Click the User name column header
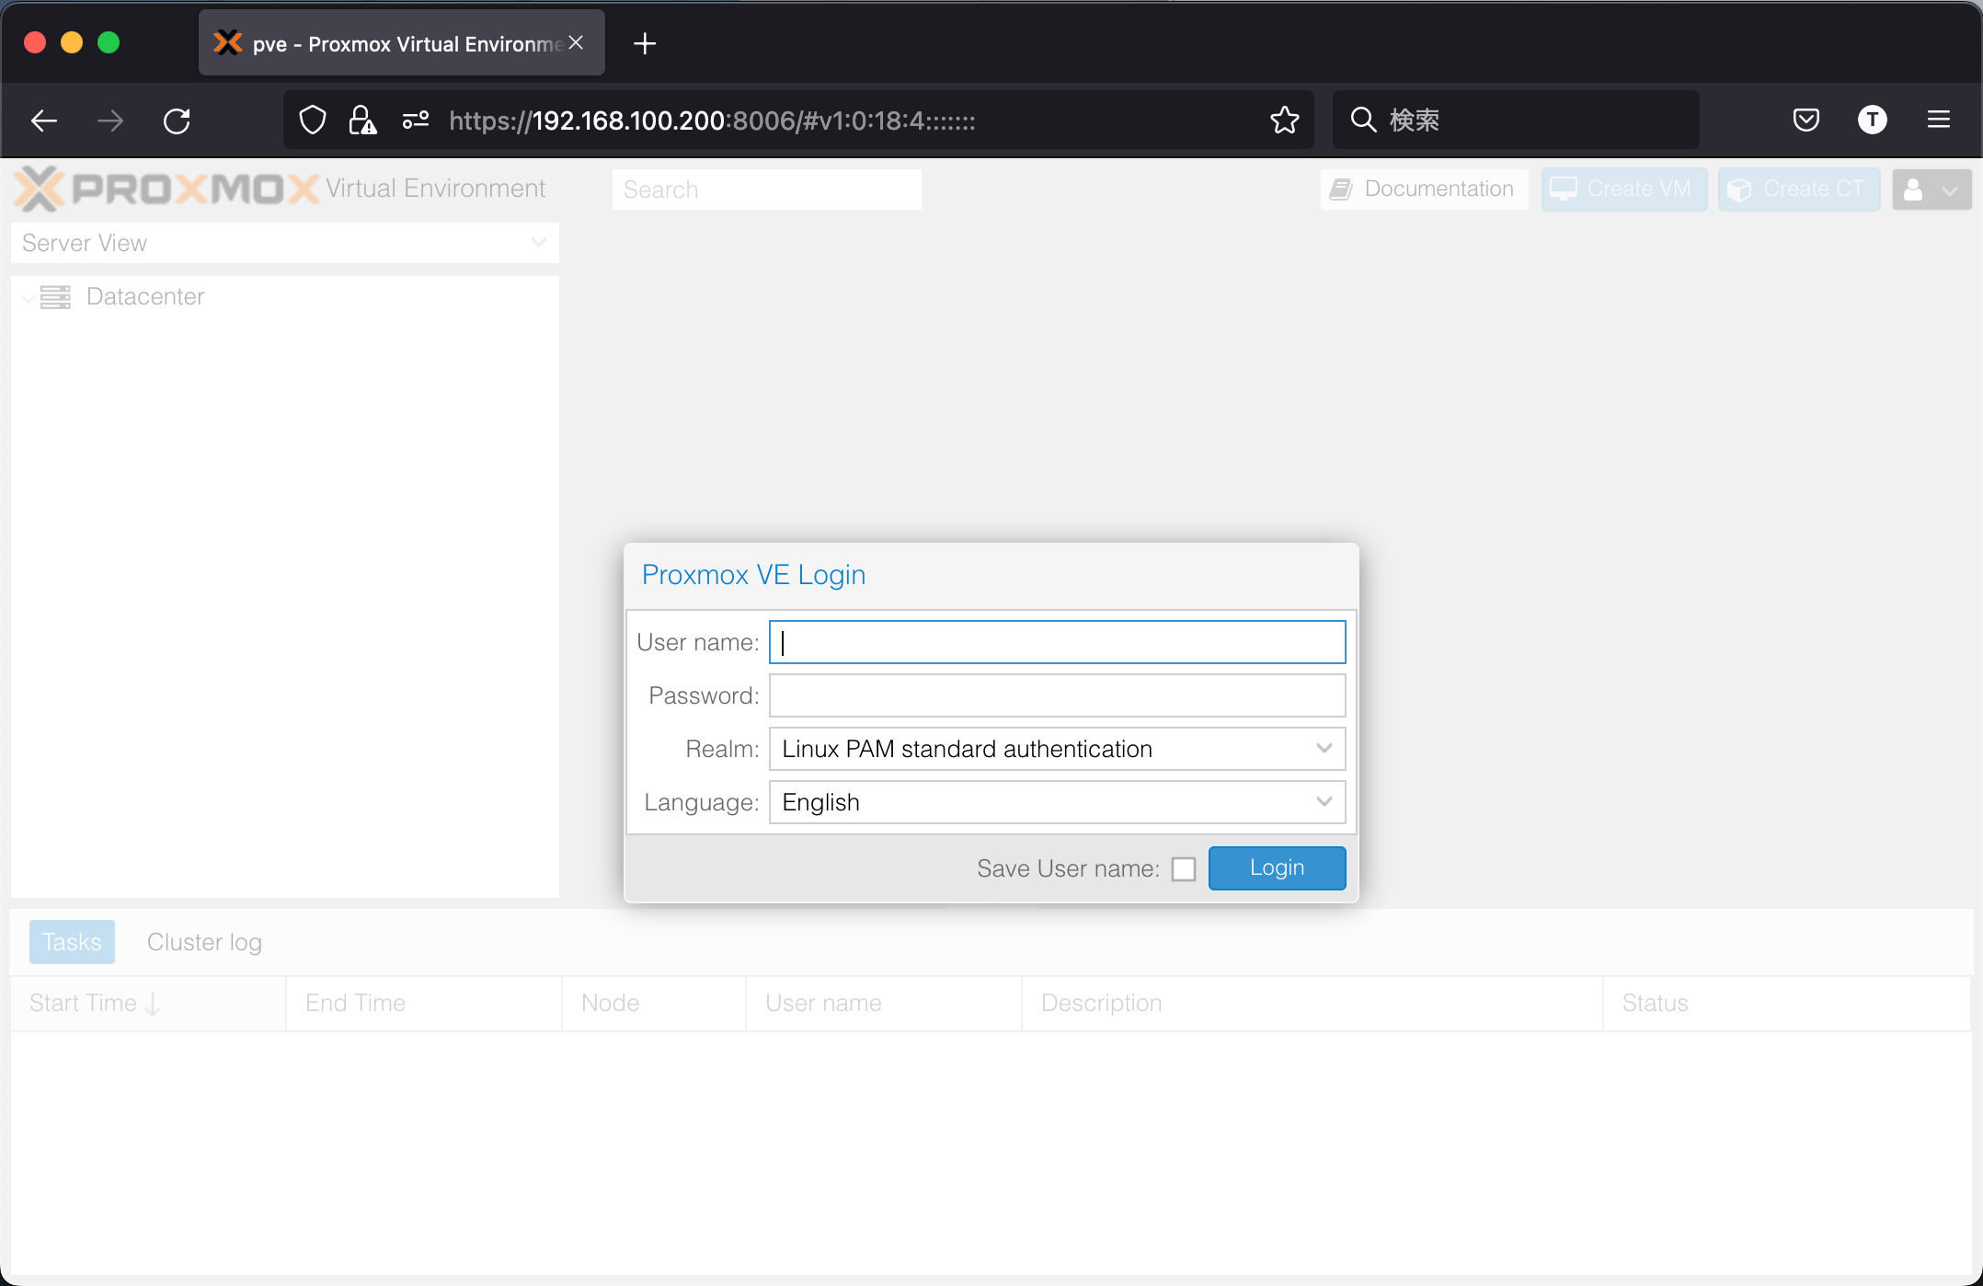Viewport: 1983px width, 1286px height. (x=884, y=1003)
